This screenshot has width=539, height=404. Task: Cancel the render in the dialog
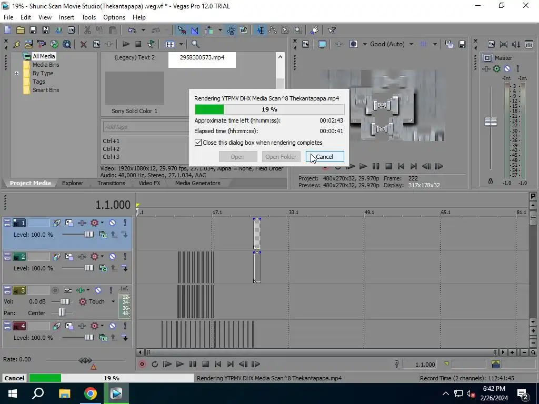pos(325,157)
